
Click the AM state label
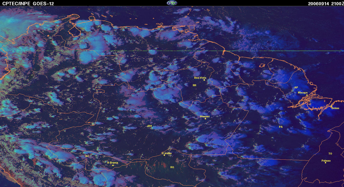[150, 126]
